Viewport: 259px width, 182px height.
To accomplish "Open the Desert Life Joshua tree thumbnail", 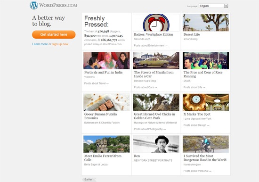I will [206, 23].
